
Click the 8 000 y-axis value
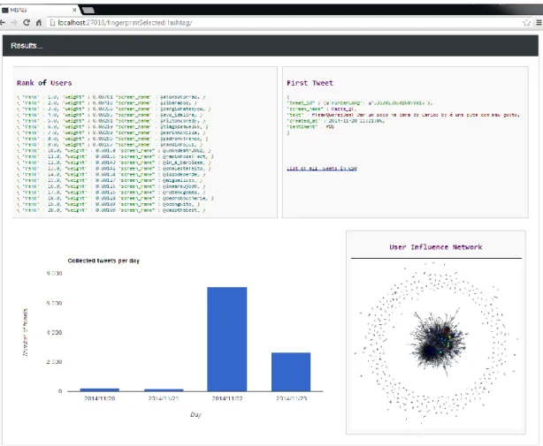tap(54, 273)
